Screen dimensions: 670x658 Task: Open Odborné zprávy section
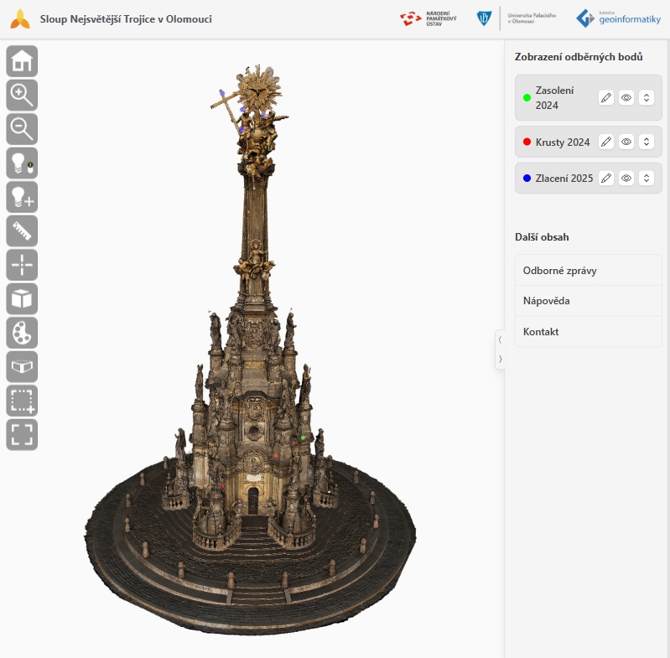[x=589, y=270]
